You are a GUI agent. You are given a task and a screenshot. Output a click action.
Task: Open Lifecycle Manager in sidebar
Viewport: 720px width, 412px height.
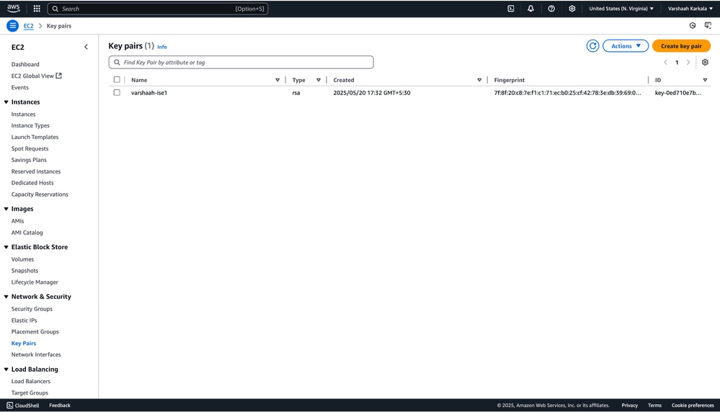tap(35, 282)
